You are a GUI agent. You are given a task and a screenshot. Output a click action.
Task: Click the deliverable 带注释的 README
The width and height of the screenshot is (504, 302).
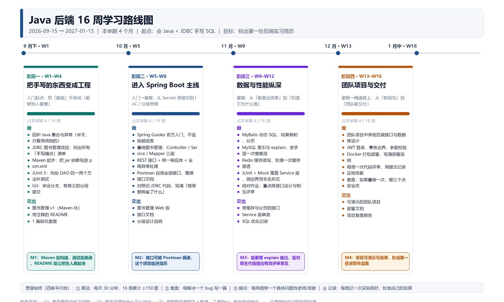coord(50,215)
